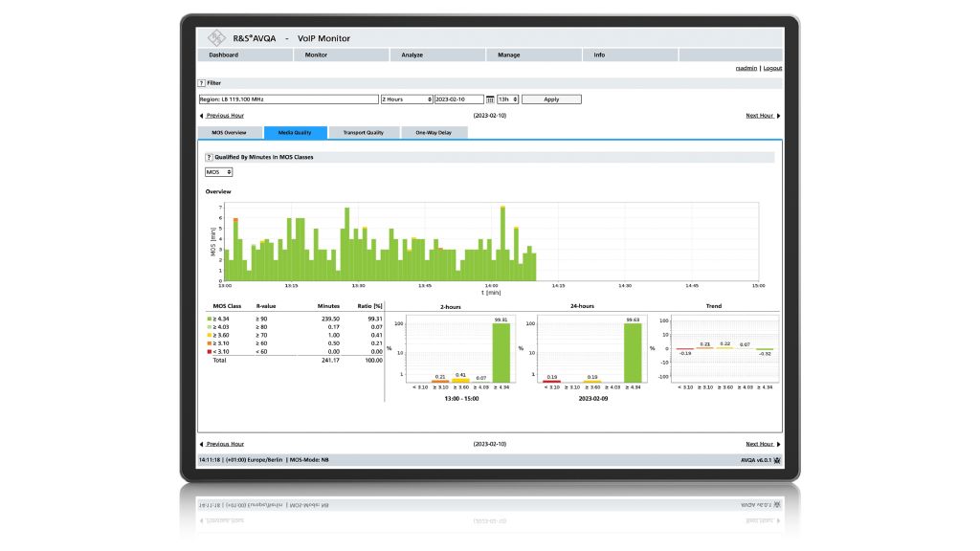Click the Logout link

(772, 68)
